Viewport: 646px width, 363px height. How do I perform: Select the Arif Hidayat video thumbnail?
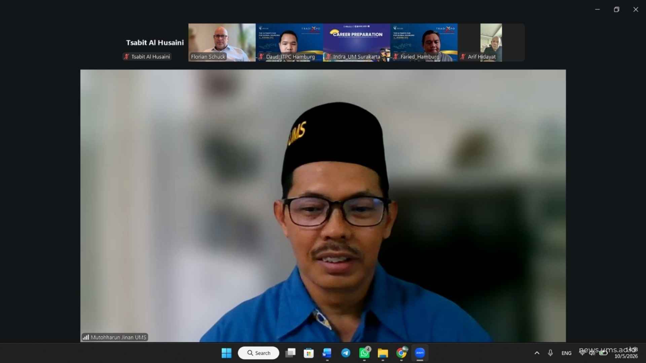tap(491, 42)
